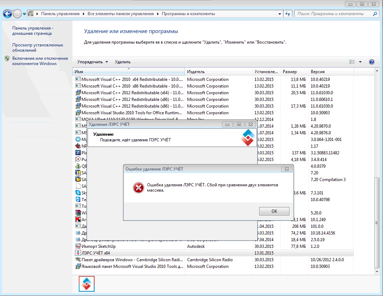Click the icon of the 3.1.50883.11482 row
The image size is (383, 296).
coord(78,153)
